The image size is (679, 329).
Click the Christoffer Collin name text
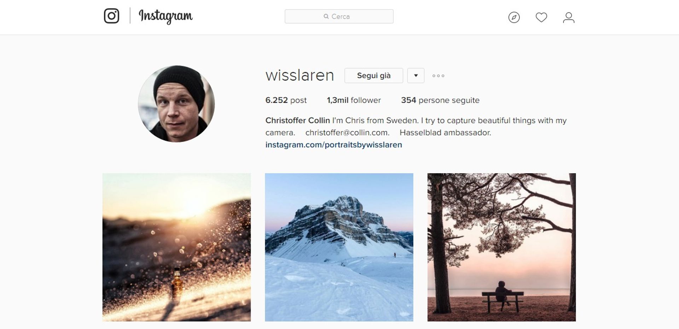pyautogui.click(x=298, y=121)
